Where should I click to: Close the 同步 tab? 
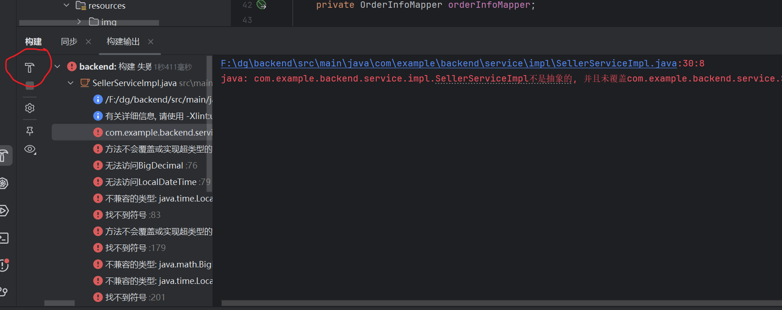tap(88, 42)
